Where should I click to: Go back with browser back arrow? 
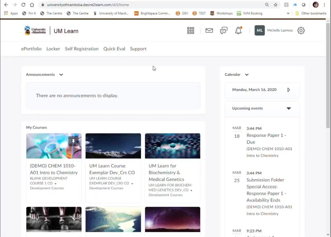tap(6, 5)
